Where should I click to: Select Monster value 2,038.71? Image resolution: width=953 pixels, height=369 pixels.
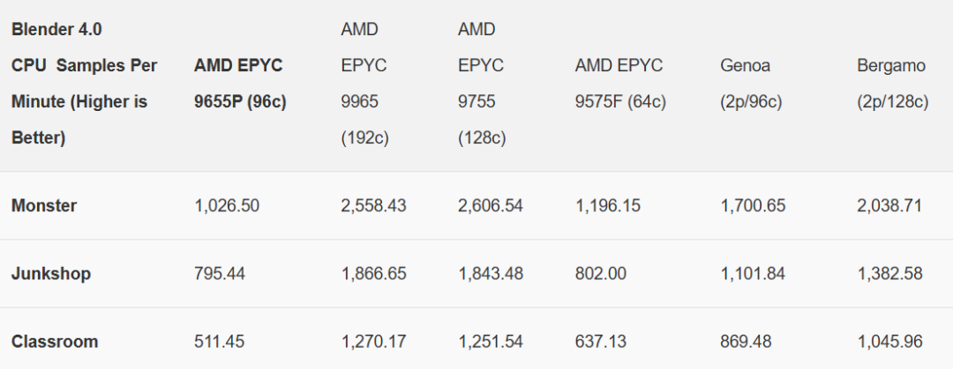tap(889, 206)
